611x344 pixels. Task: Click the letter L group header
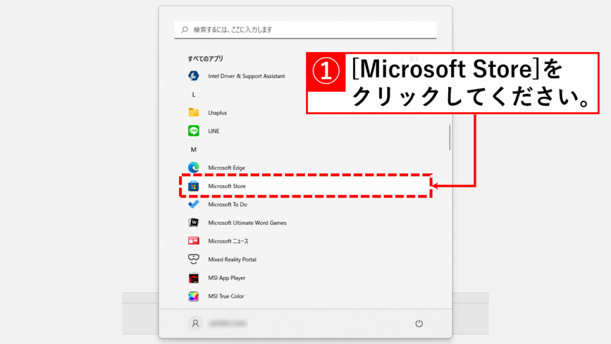click(x=193, y=94)
